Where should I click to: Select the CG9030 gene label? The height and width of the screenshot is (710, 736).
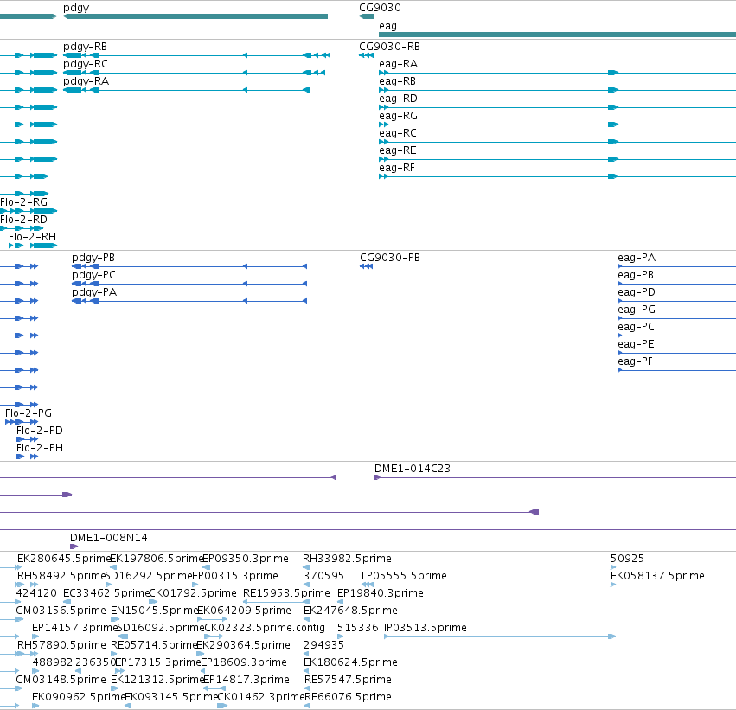click(x=380, y=8)
